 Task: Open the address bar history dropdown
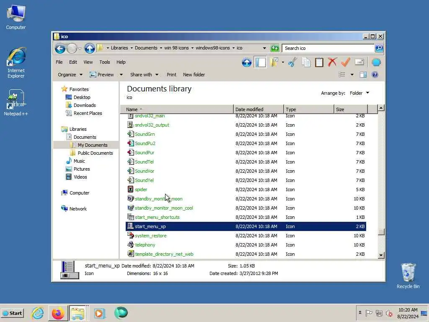(x=264, y=48)
